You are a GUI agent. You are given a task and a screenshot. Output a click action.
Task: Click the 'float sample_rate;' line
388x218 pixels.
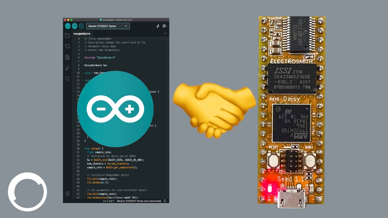click(x=99, y=152)
